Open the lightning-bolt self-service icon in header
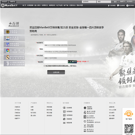Viewport: 135px width, 135px height. coord(109,6)
